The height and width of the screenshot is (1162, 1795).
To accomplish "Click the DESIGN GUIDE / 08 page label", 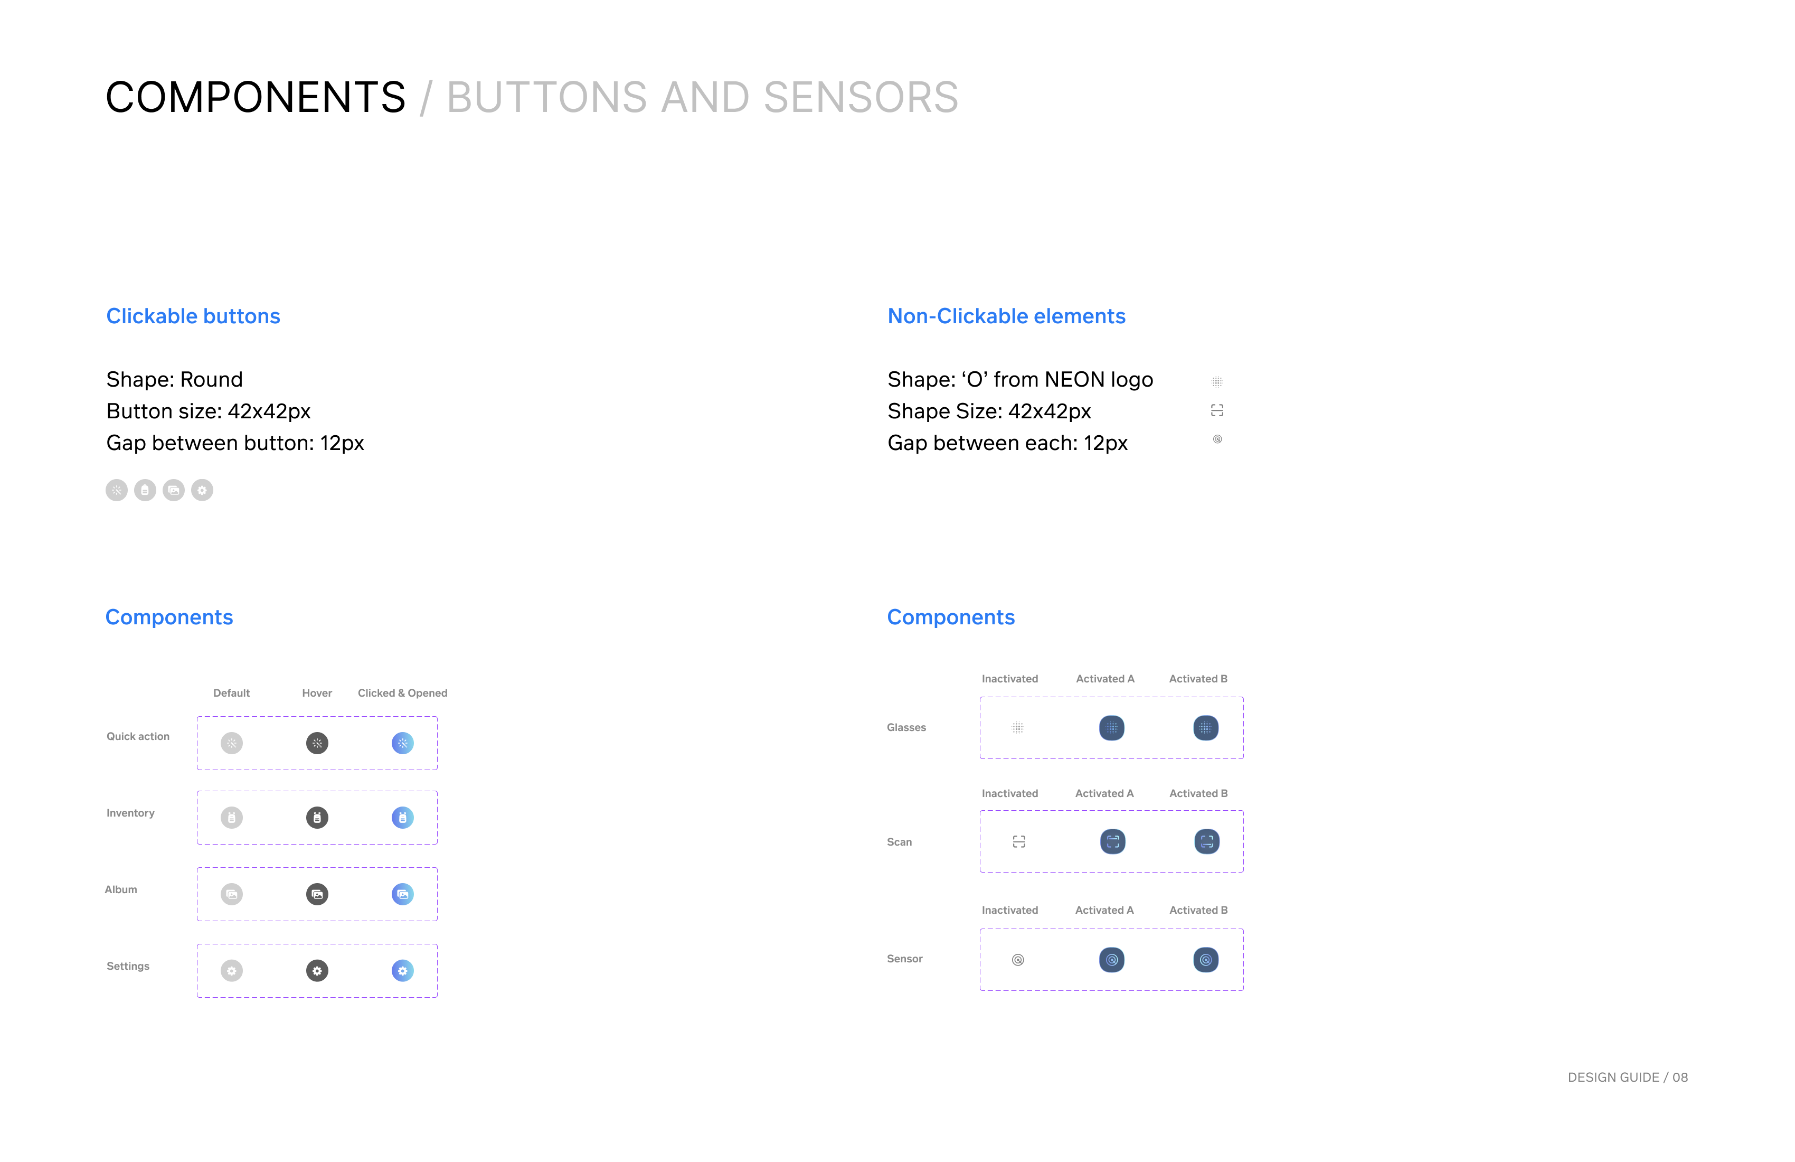I will click(x=1628, y=1077).
